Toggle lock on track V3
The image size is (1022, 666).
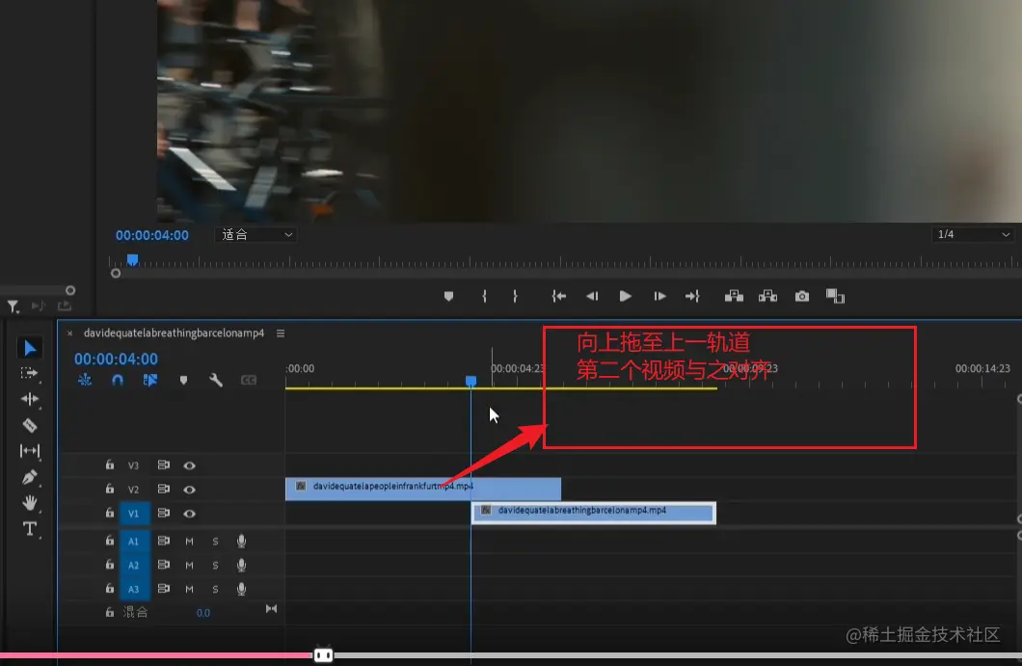pyautogui.click(x=110, y=465)
